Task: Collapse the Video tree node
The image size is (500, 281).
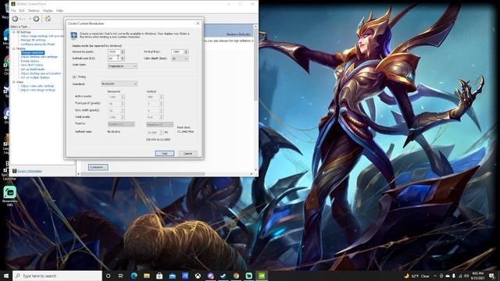Action: click(14, 82)
